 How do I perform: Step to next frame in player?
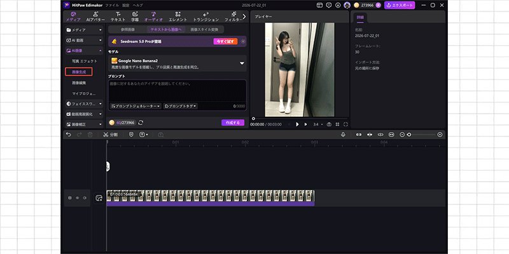pyautogui.click(x=305, y=124)
